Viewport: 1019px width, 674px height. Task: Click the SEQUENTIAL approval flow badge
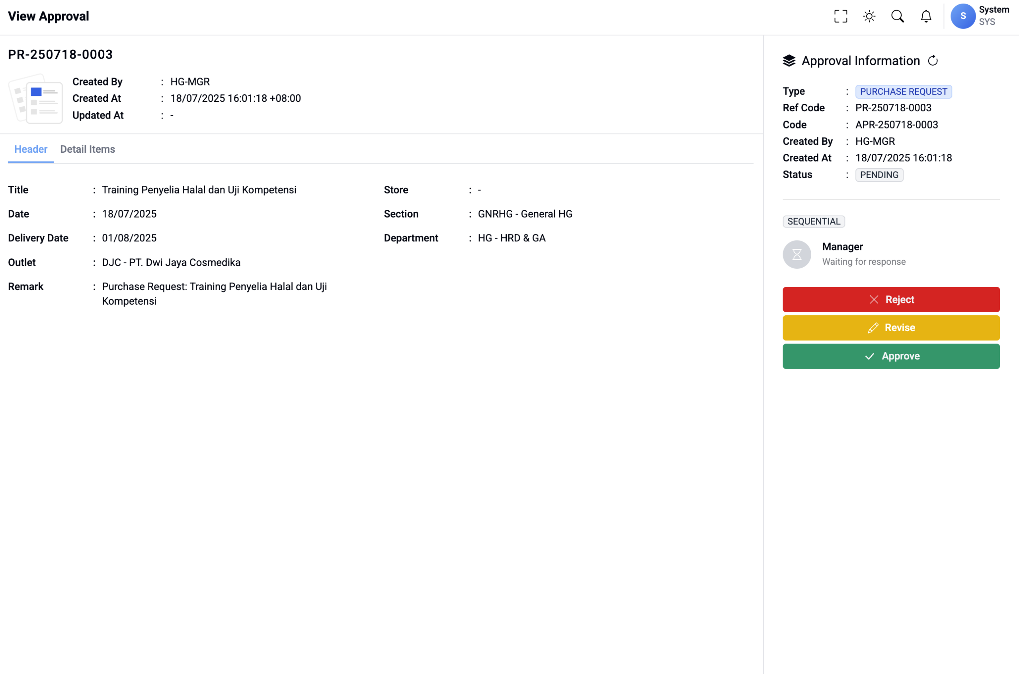(813, 221)
